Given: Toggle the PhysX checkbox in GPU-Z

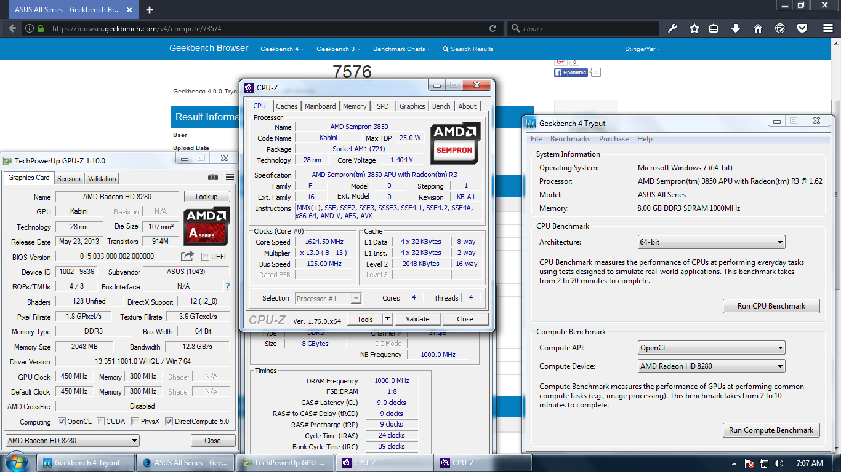Looking at the screenshot, I should 135,422.
